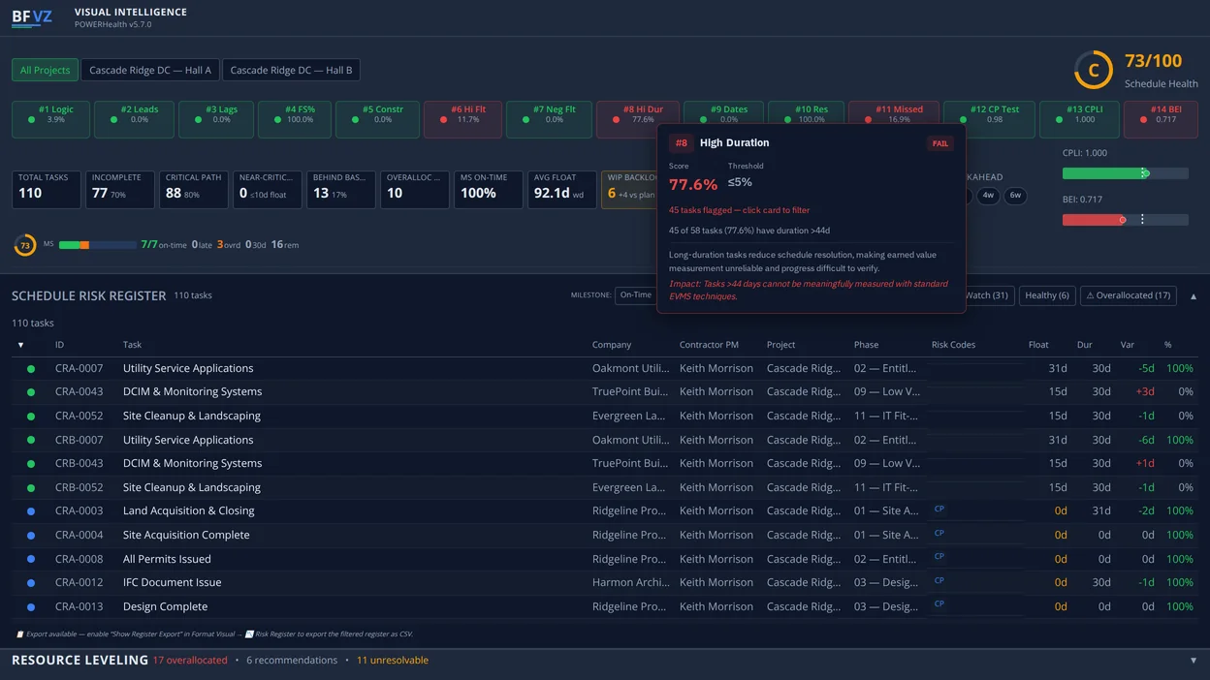Collapse the Schedule Risk Register section arrow
The image size is (1210, 680).
tap(1193, 296)
